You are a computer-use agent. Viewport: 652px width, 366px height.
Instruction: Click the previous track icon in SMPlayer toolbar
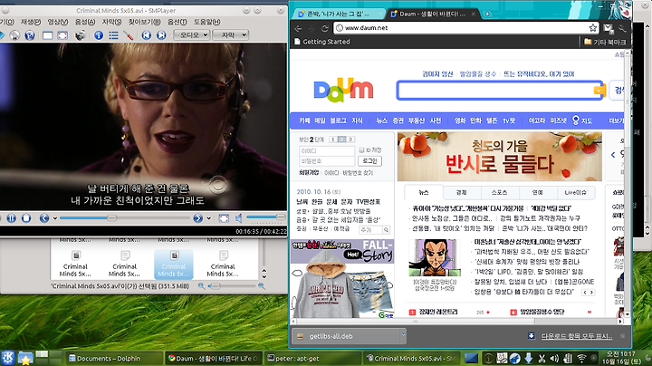click(x=147, y=35)
